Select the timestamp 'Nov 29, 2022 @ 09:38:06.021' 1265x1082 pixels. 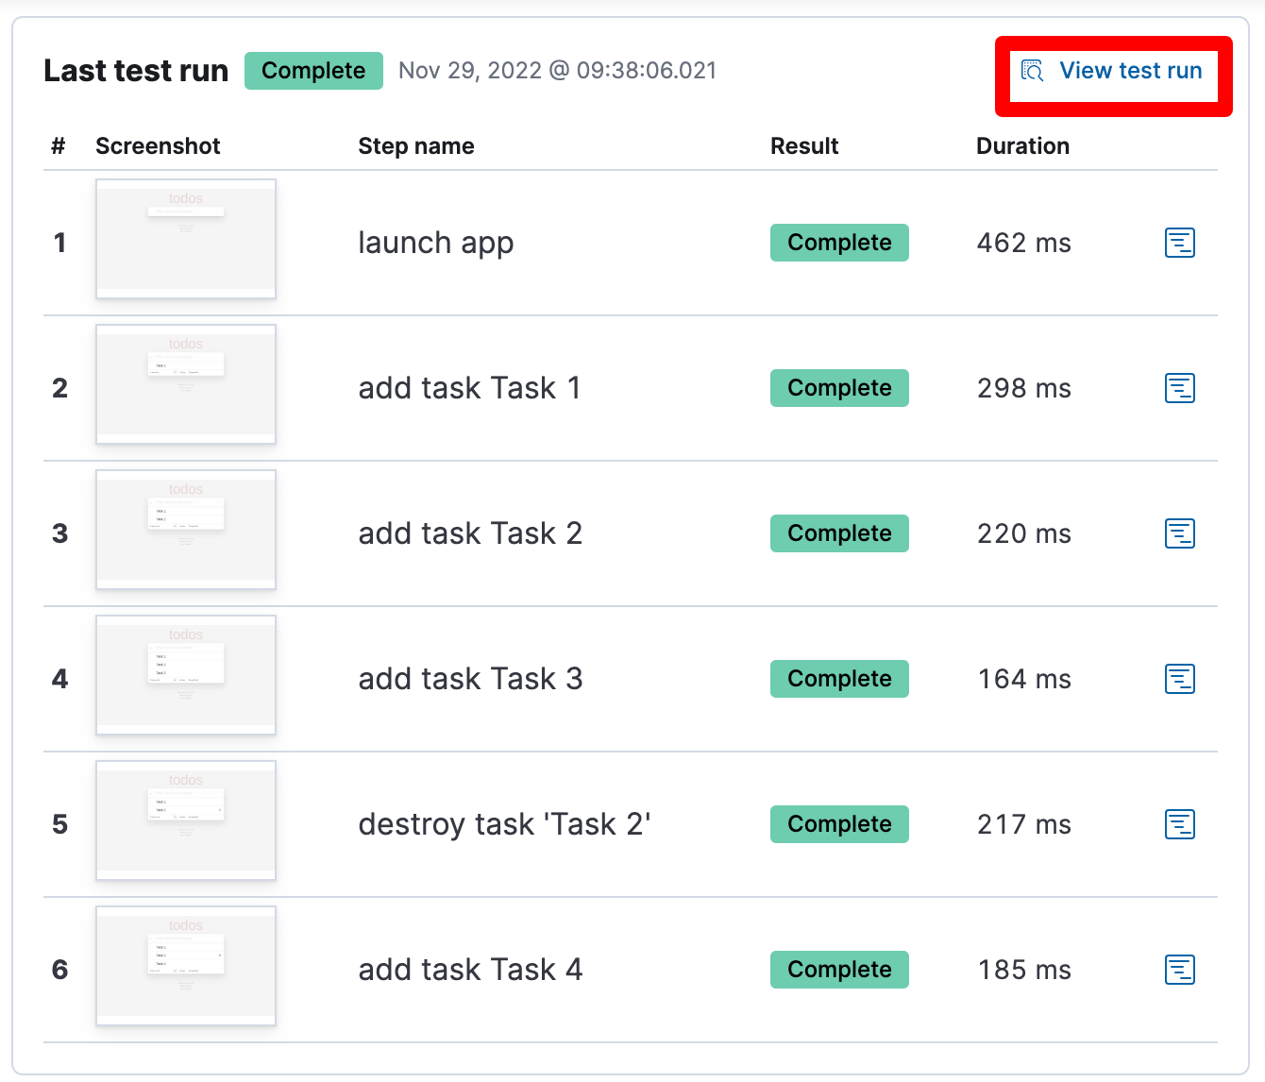[x=557, y=70]
